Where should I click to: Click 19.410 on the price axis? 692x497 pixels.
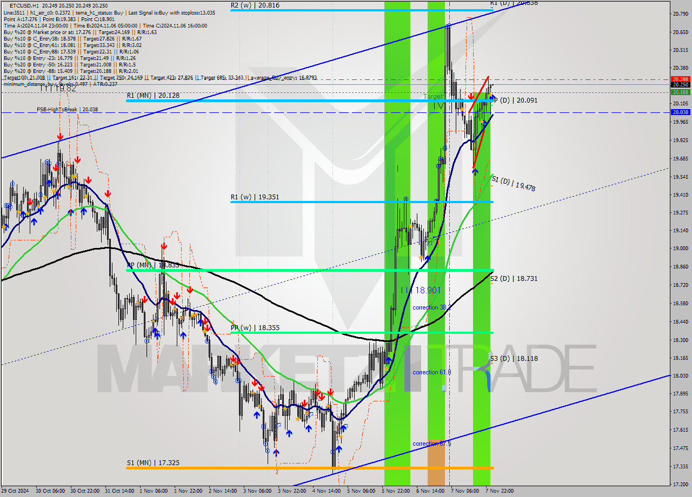tap(680, 194)
